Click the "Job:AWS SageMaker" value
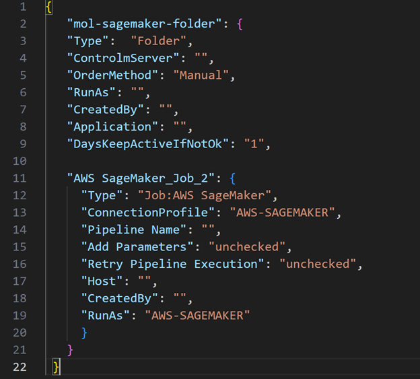This screenshot has width=420, height=379. click(x=205, y=195)
